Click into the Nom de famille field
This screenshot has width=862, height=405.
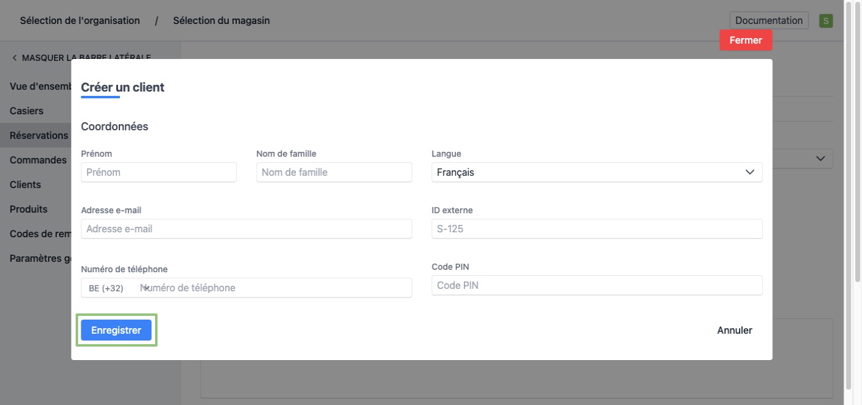coord(333,172)
